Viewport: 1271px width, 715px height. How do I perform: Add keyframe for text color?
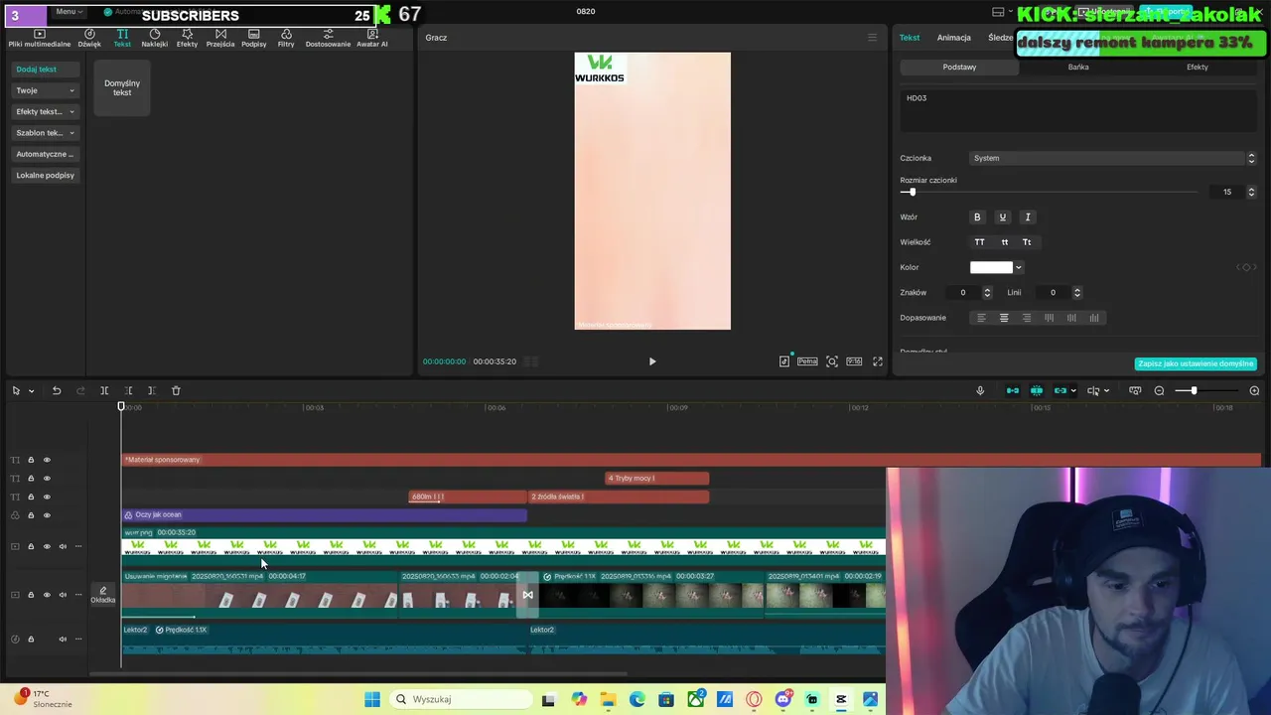(x=1246, y=267)
